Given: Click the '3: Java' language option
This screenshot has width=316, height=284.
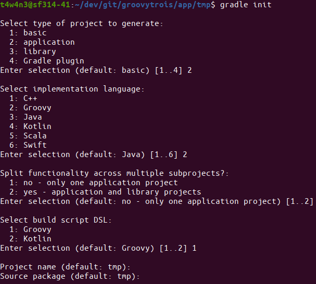Looking at the screenshot, I should point(26,117).
